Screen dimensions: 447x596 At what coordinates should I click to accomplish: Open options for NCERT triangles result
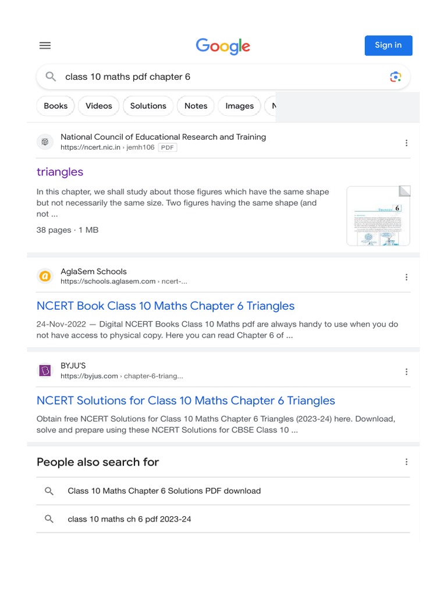pyautogui.click(x=406, y=143)
